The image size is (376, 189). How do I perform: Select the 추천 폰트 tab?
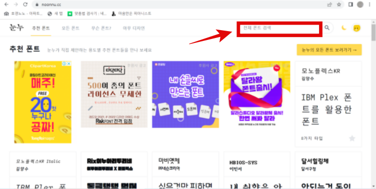click(x=41, y=28)
